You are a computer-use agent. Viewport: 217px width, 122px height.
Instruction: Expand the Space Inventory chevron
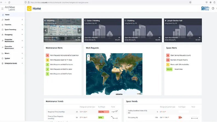(x=22, y=30)
